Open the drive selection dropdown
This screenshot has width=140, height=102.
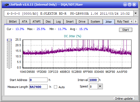point(136,14)
